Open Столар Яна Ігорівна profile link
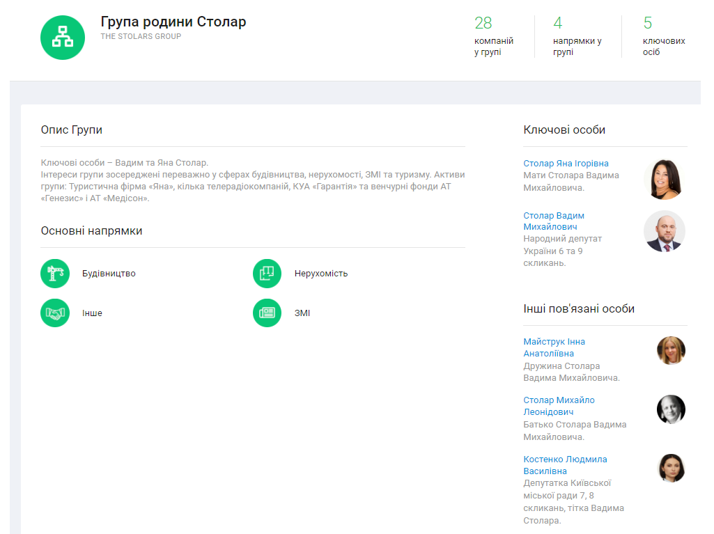The width and height of the screenshot is (714, 534). tap(566, 164)
